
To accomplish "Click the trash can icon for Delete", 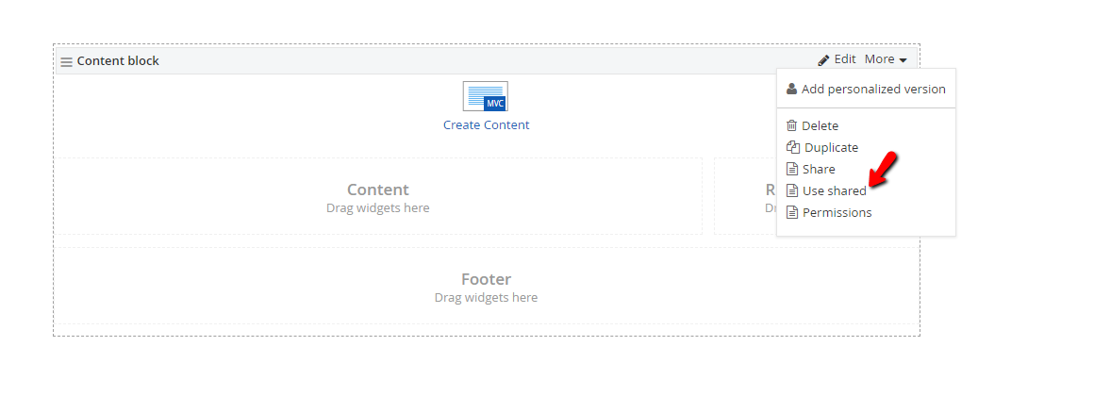I will [x=792, y=125].
